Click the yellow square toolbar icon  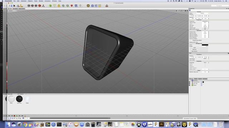pyautogui.click(x=100, y=6)
